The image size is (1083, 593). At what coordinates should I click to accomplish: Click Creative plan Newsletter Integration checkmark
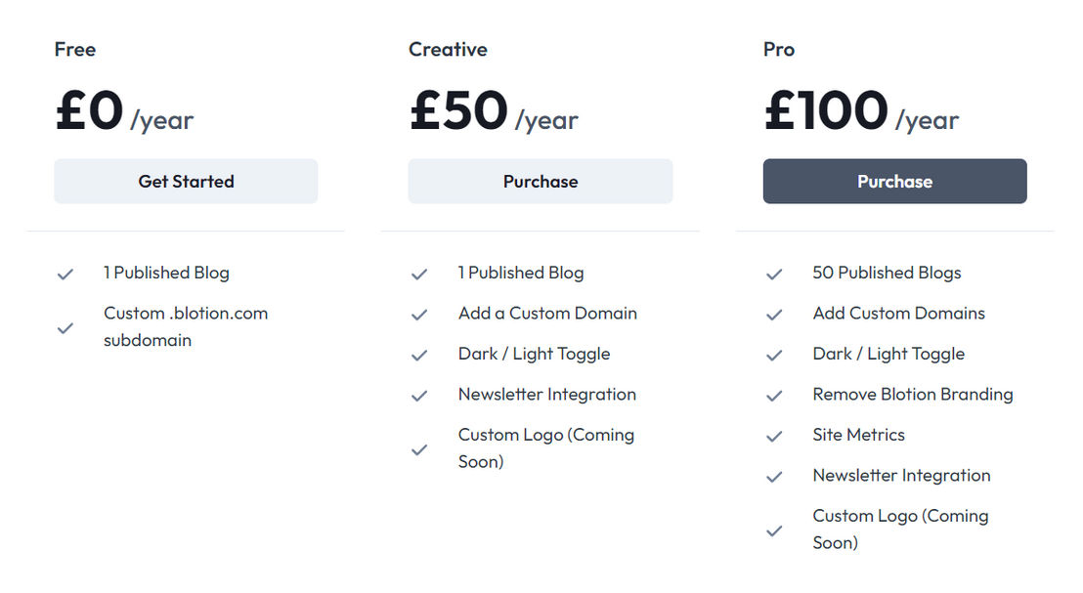(x=419, y=396)
